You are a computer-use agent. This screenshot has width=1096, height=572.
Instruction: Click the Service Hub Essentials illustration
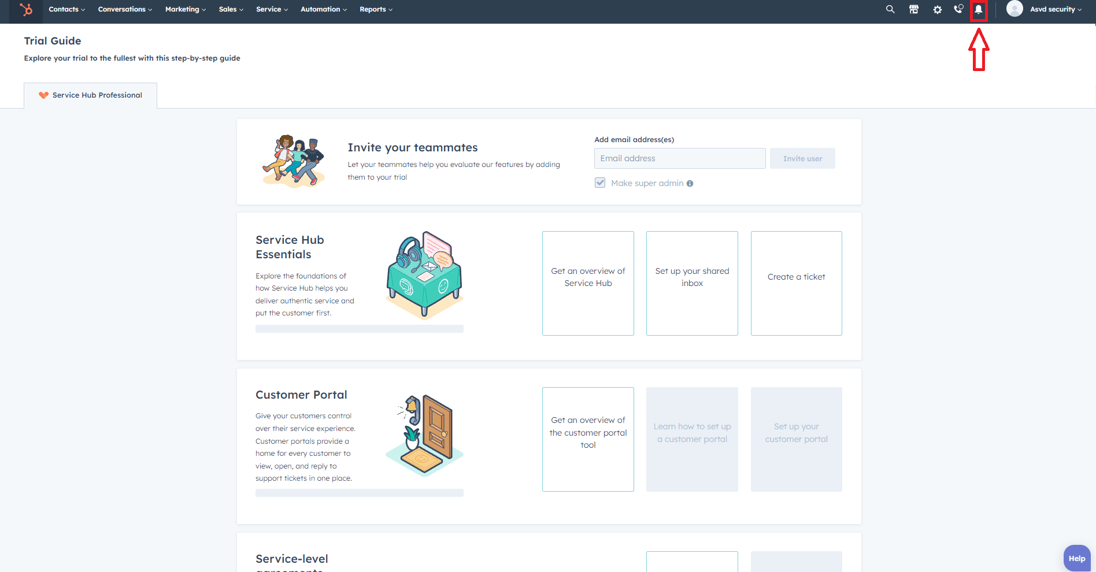[425, 274]
